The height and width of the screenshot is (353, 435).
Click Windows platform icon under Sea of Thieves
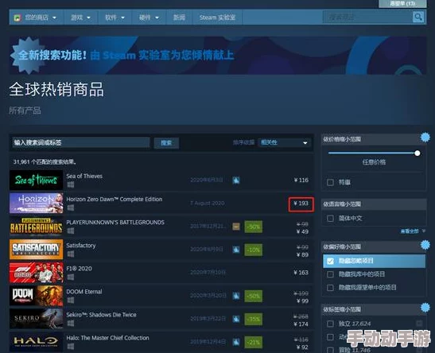71,184
